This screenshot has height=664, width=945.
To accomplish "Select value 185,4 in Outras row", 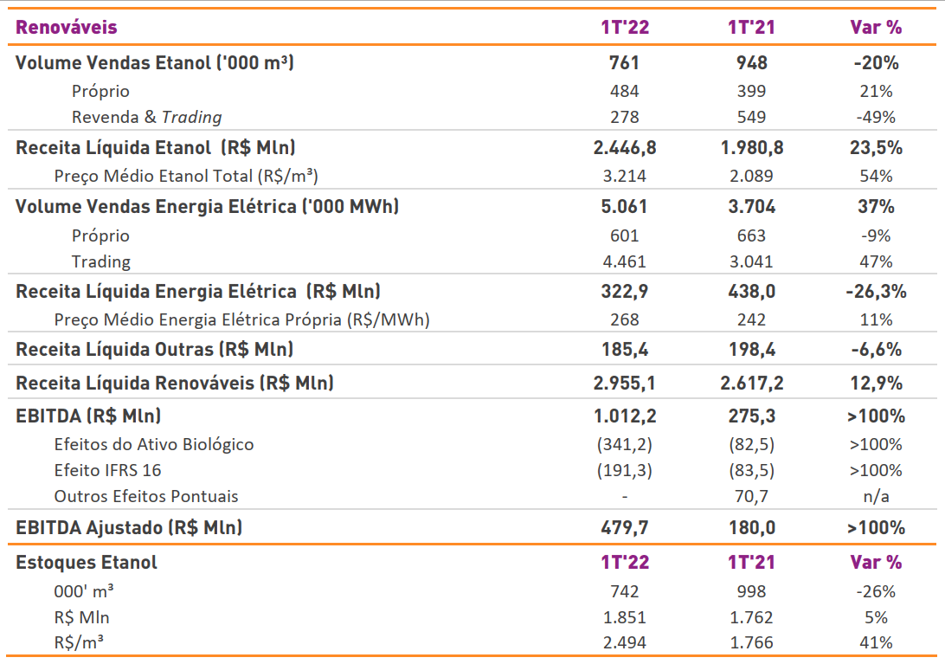I will point(625,350).
